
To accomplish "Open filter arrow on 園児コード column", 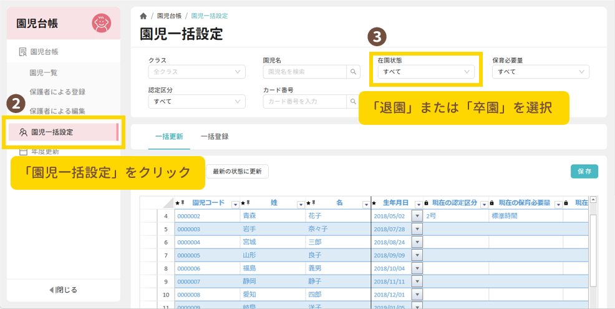I will (x=235, y=204).
